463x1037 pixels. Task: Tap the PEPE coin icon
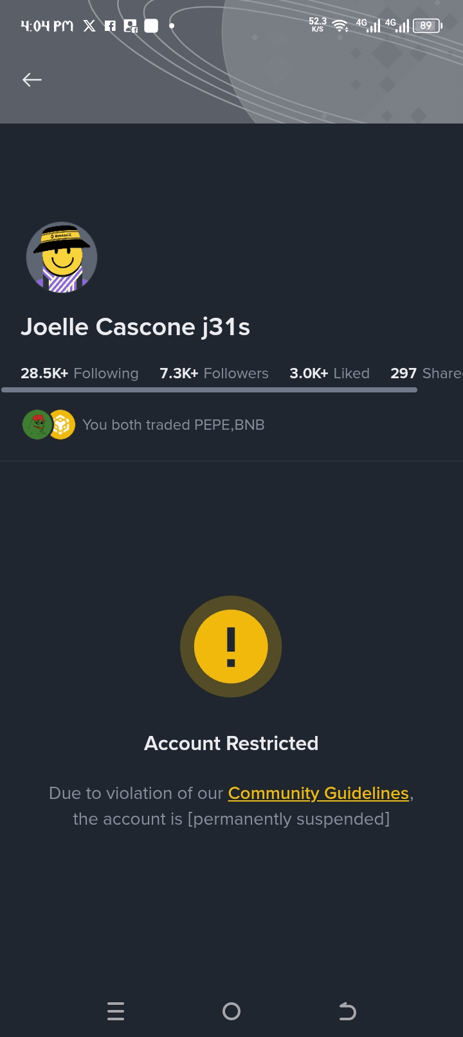[x=37, y=425]
